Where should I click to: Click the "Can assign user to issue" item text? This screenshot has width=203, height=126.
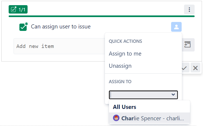click(x=61, y=27)
